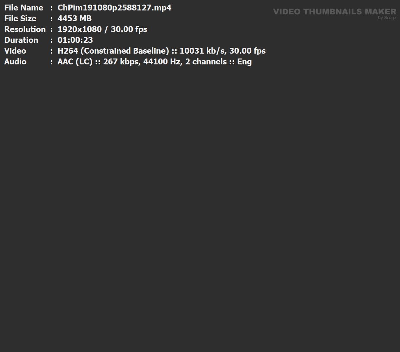Click the "Video" label
The image size is (400, 352).
[x=15, y=51]
